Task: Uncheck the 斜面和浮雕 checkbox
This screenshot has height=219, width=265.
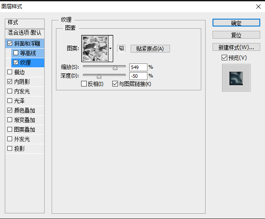Action: (10, 43)
